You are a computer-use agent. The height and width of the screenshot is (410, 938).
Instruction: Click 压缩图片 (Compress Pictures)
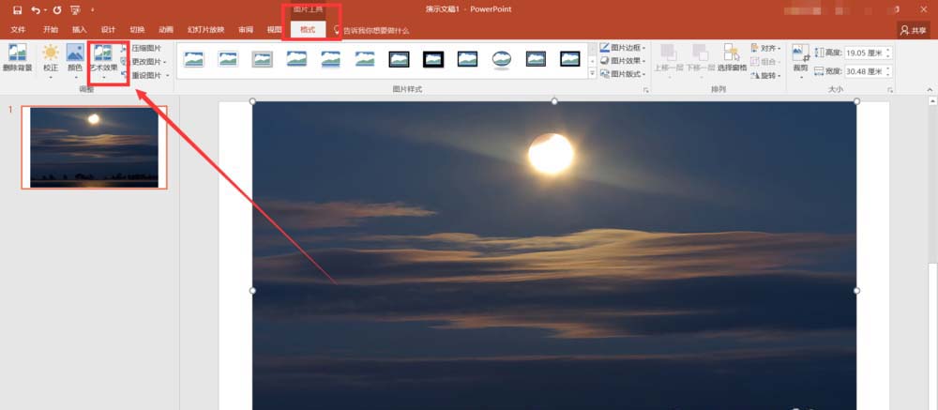tap(144, 48)
